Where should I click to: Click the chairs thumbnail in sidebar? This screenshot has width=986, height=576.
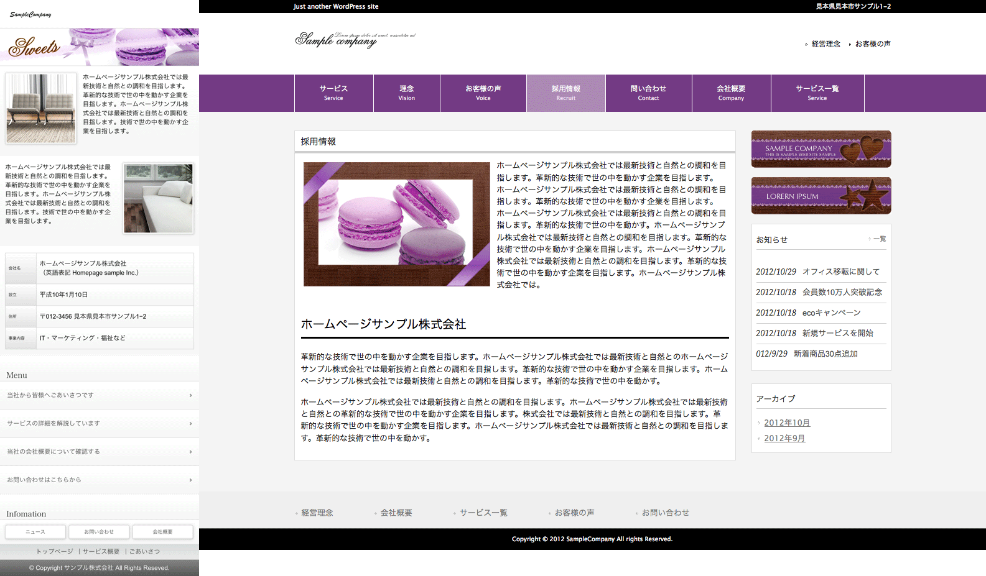point(41,108)
